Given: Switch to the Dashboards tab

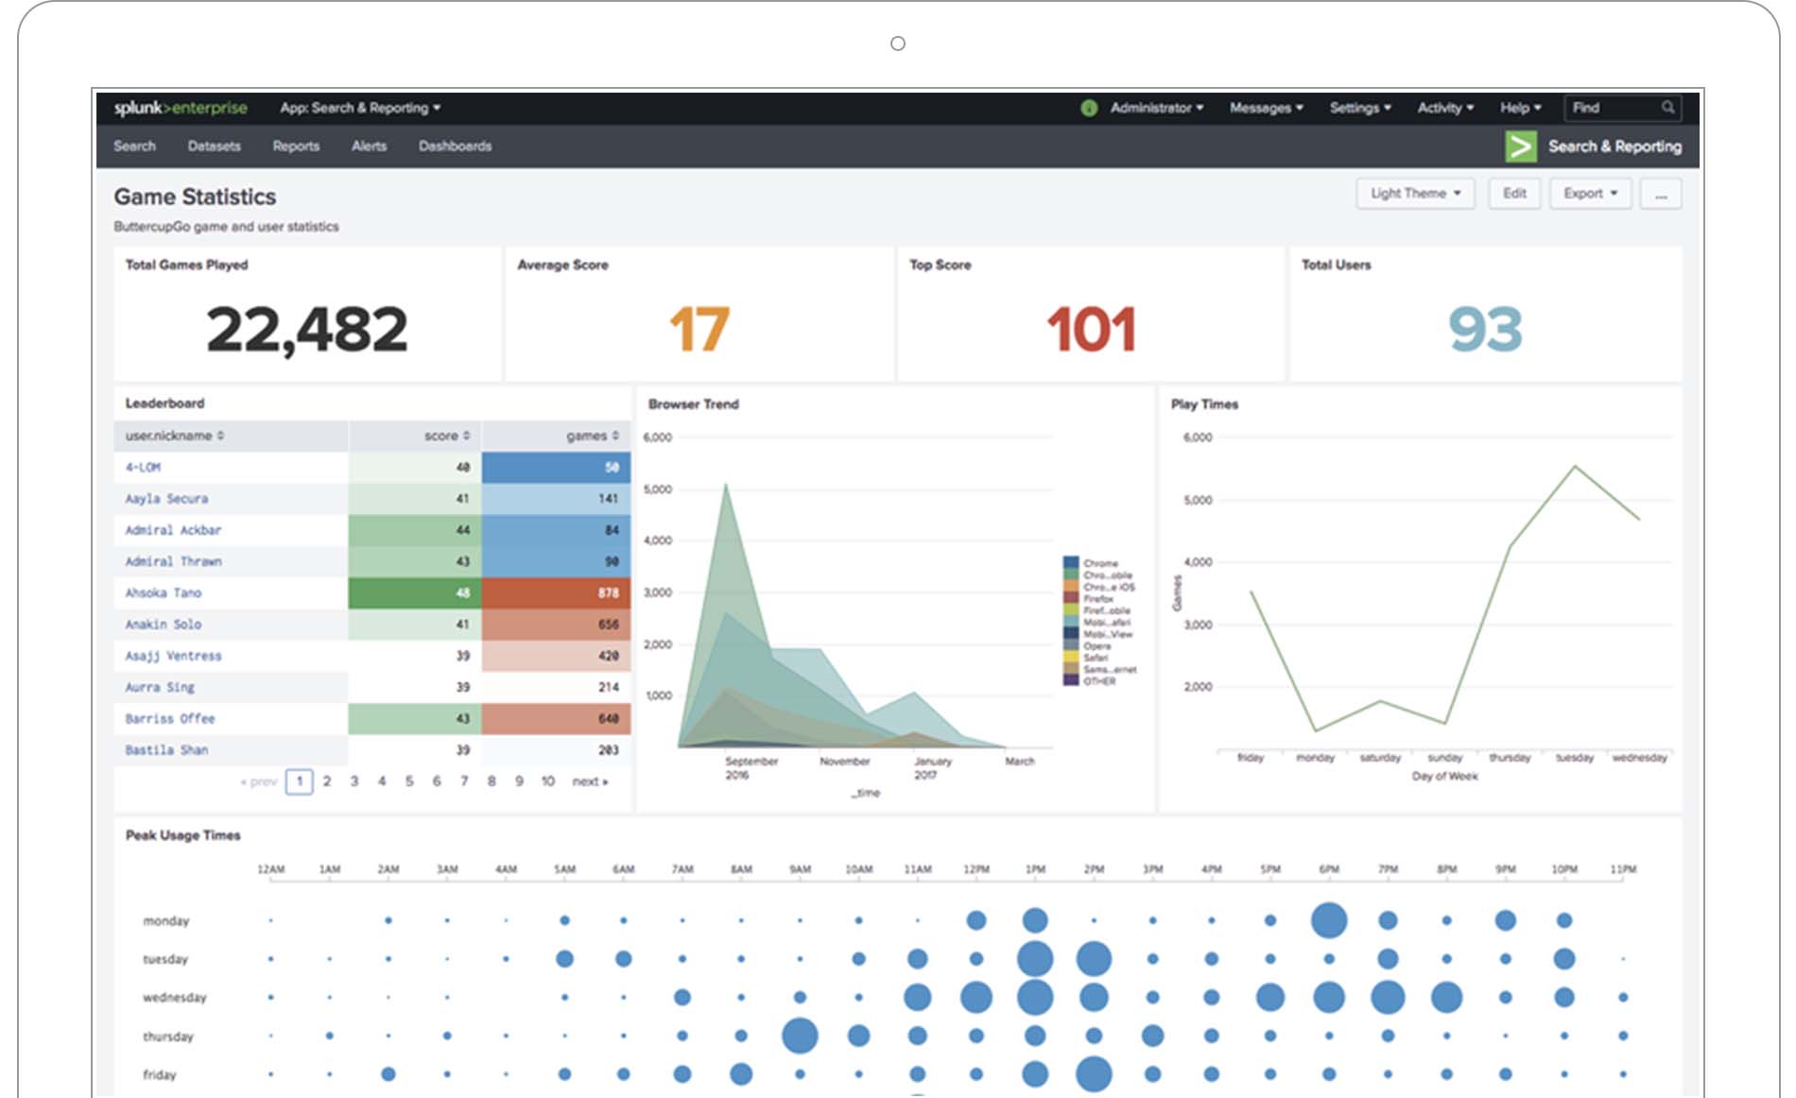Looking at the screenshot, I should (455, 146).
